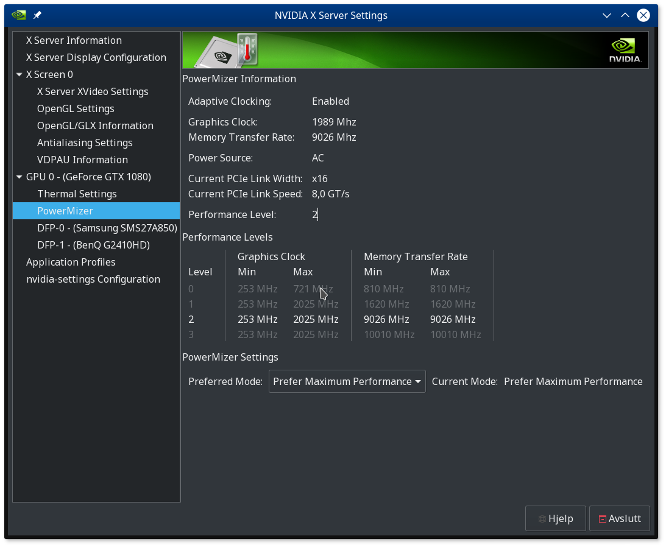666x547 pixels.
Task: Click the PowerMizer Information section heading
Action: (x=239, y=79)
